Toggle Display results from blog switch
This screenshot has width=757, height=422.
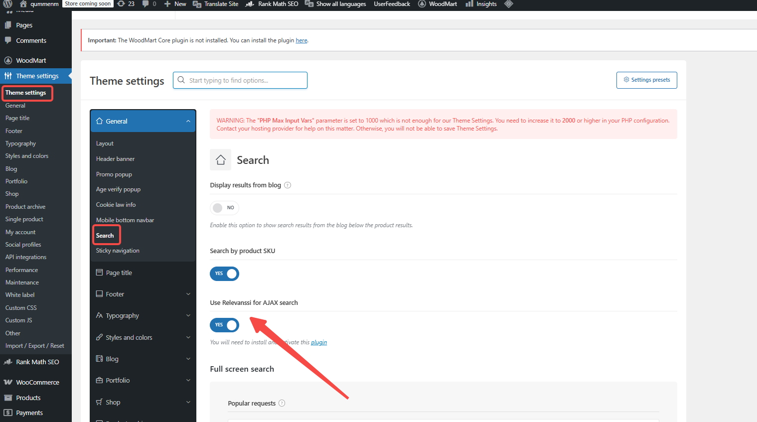pos(224,208)
